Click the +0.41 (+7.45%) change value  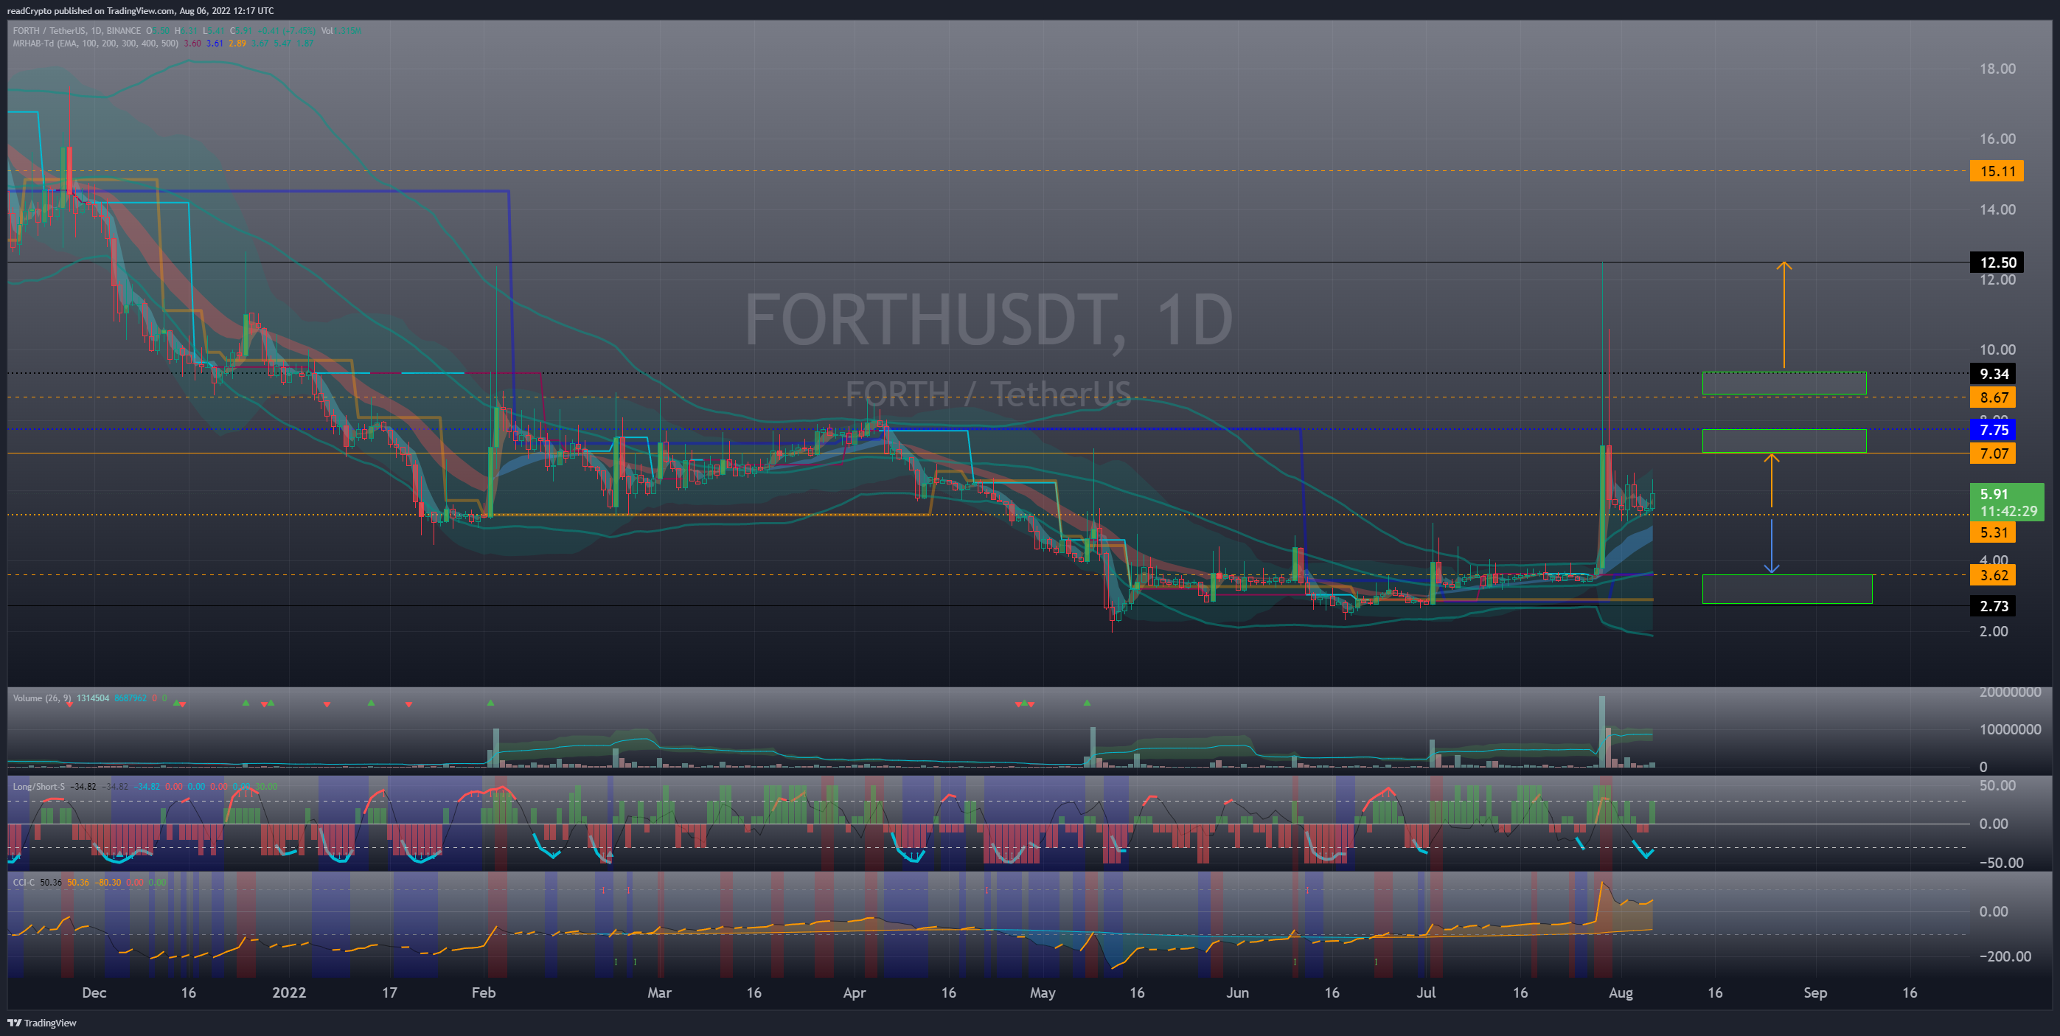[x=286, y=30]
